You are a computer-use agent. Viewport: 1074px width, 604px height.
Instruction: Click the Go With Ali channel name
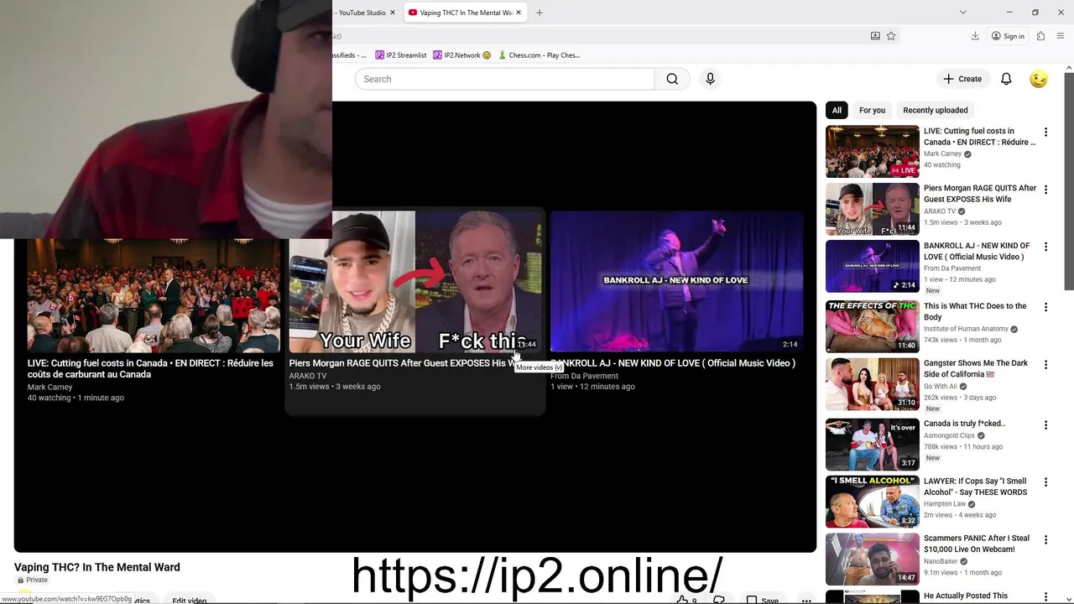[x=940, y=387]
